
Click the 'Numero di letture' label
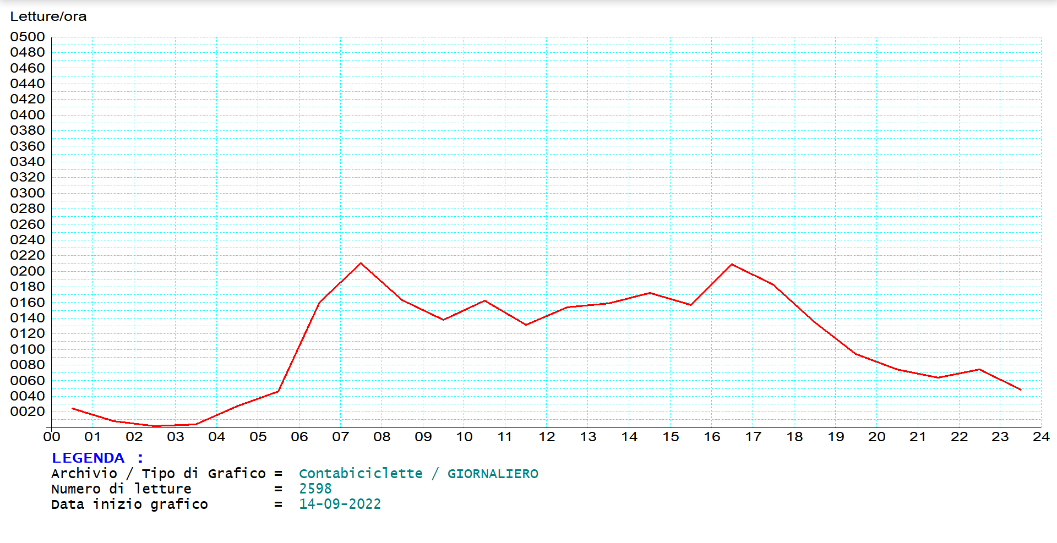[x=121, y=489]
